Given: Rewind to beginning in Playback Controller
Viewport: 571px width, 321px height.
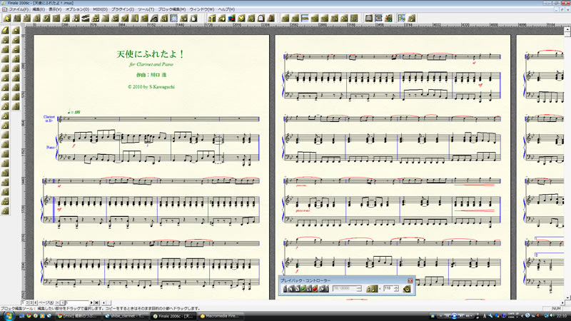Looking at the screenshot, I should click(x=285, y=289).
